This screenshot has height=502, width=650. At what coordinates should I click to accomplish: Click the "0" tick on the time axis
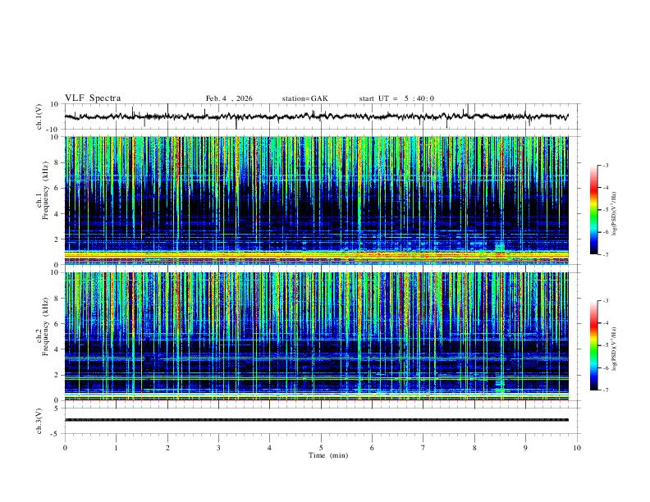(65, 448)
